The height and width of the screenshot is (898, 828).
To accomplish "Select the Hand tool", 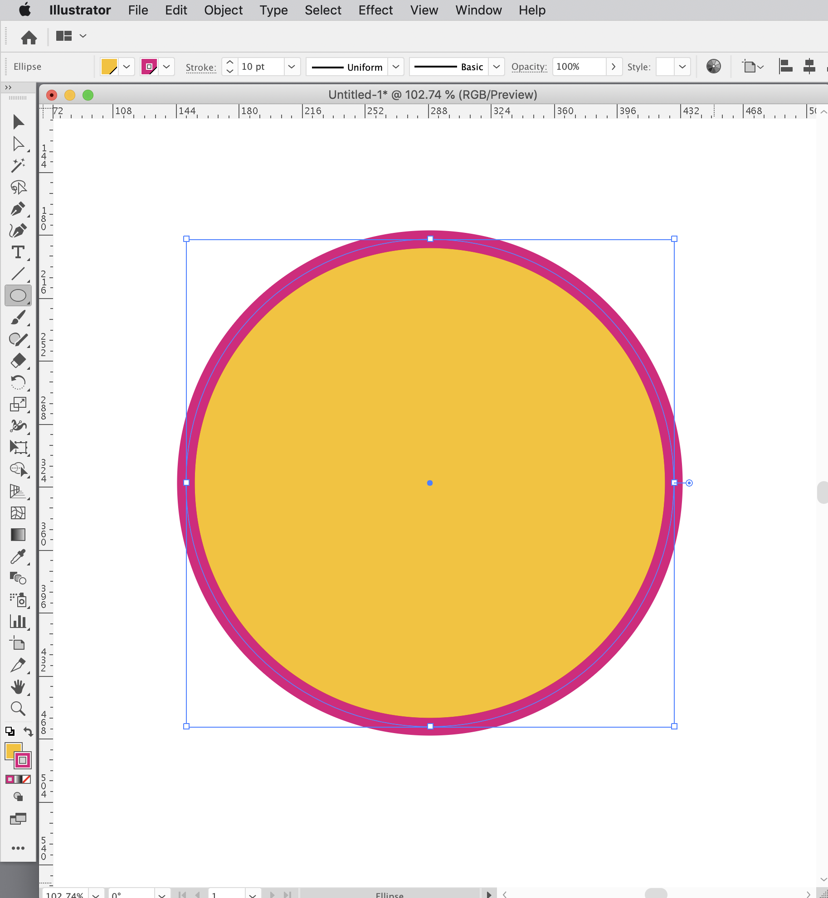I will 18,687.
